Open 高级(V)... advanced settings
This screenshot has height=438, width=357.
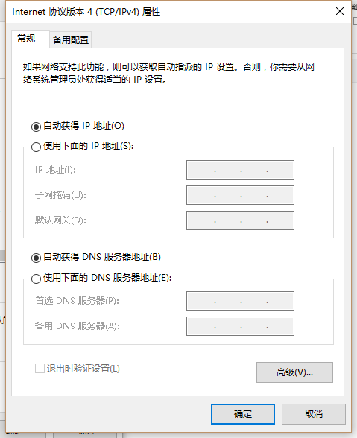(x=294, y=372)
